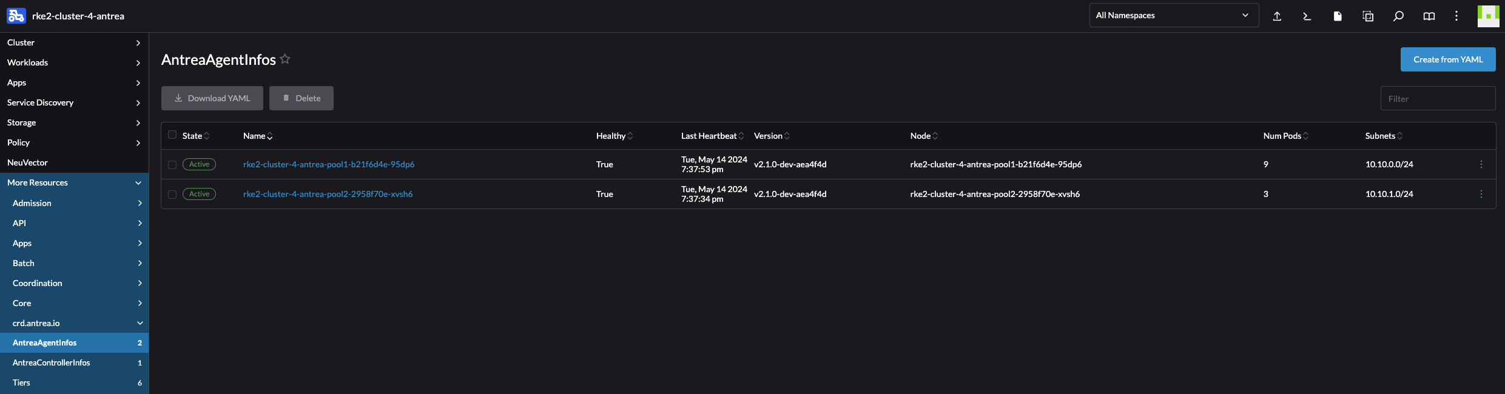This screenshot has height=394, width=1505.
Task: Open the documentation book icon
Action: (x=1429, y=16)
